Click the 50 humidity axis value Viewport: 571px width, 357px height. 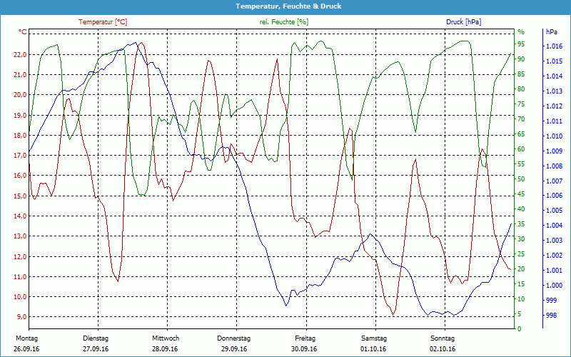[521, 179]
